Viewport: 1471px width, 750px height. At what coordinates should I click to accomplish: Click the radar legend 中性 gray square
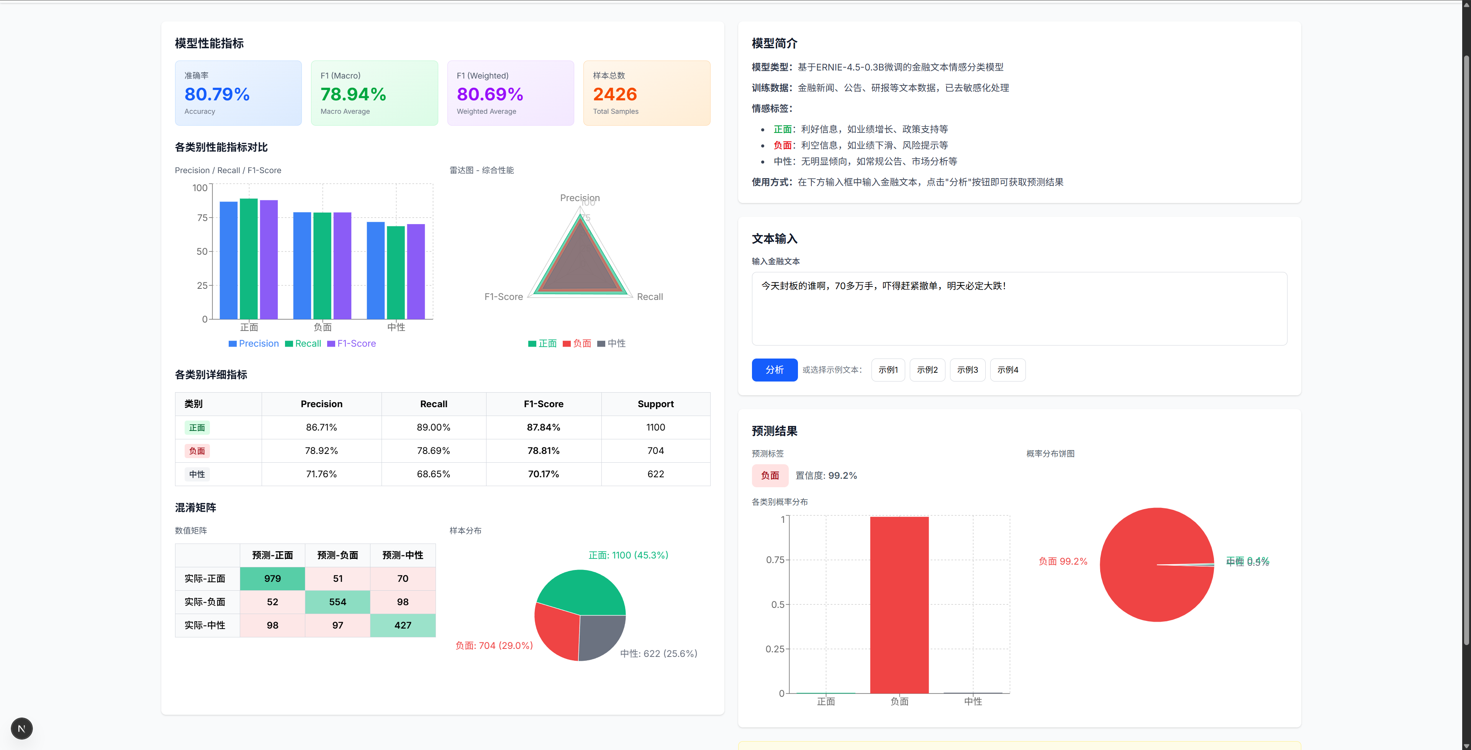tap(601, 344)
